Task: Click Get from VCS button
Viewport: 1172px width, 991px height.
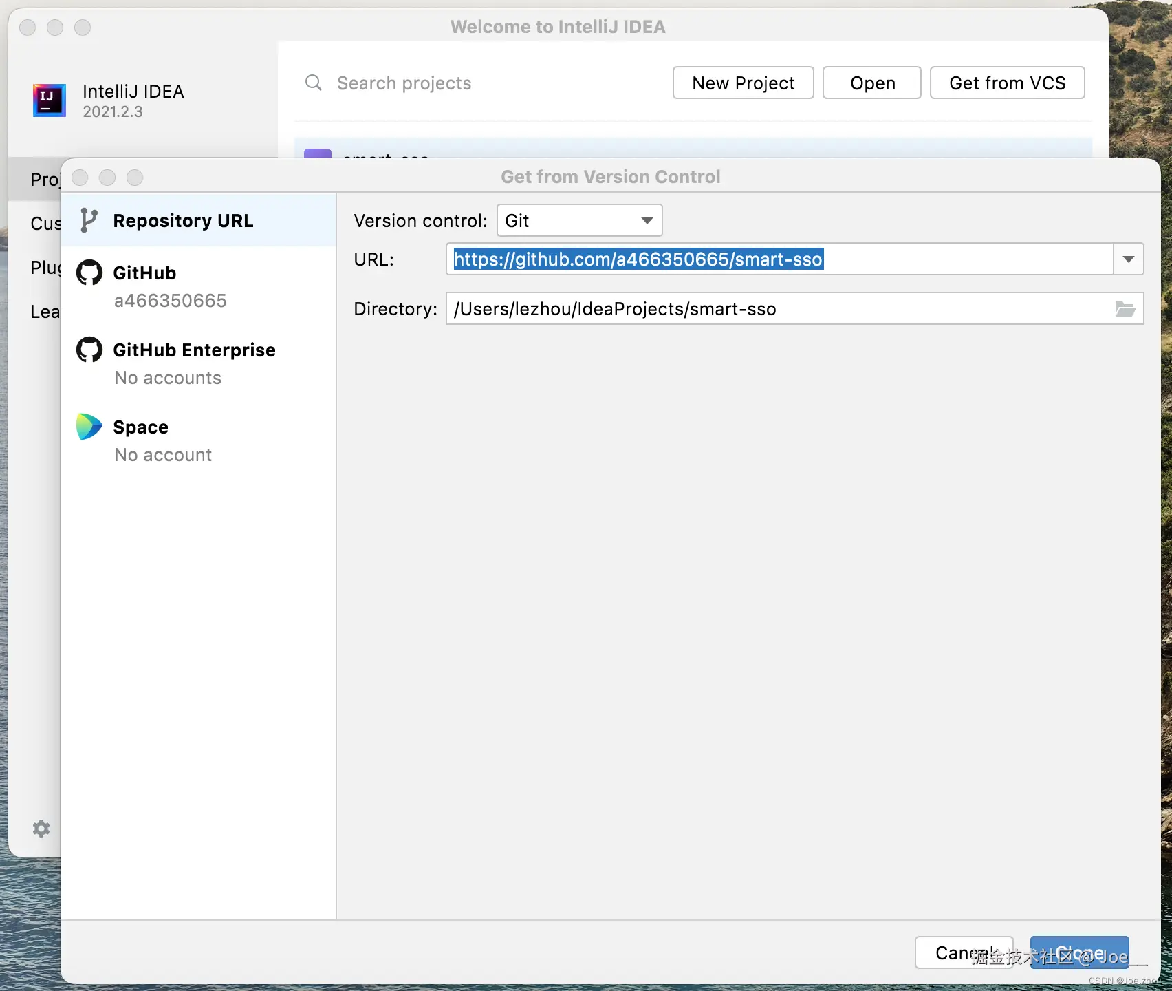Action: tap(1008, 83)
